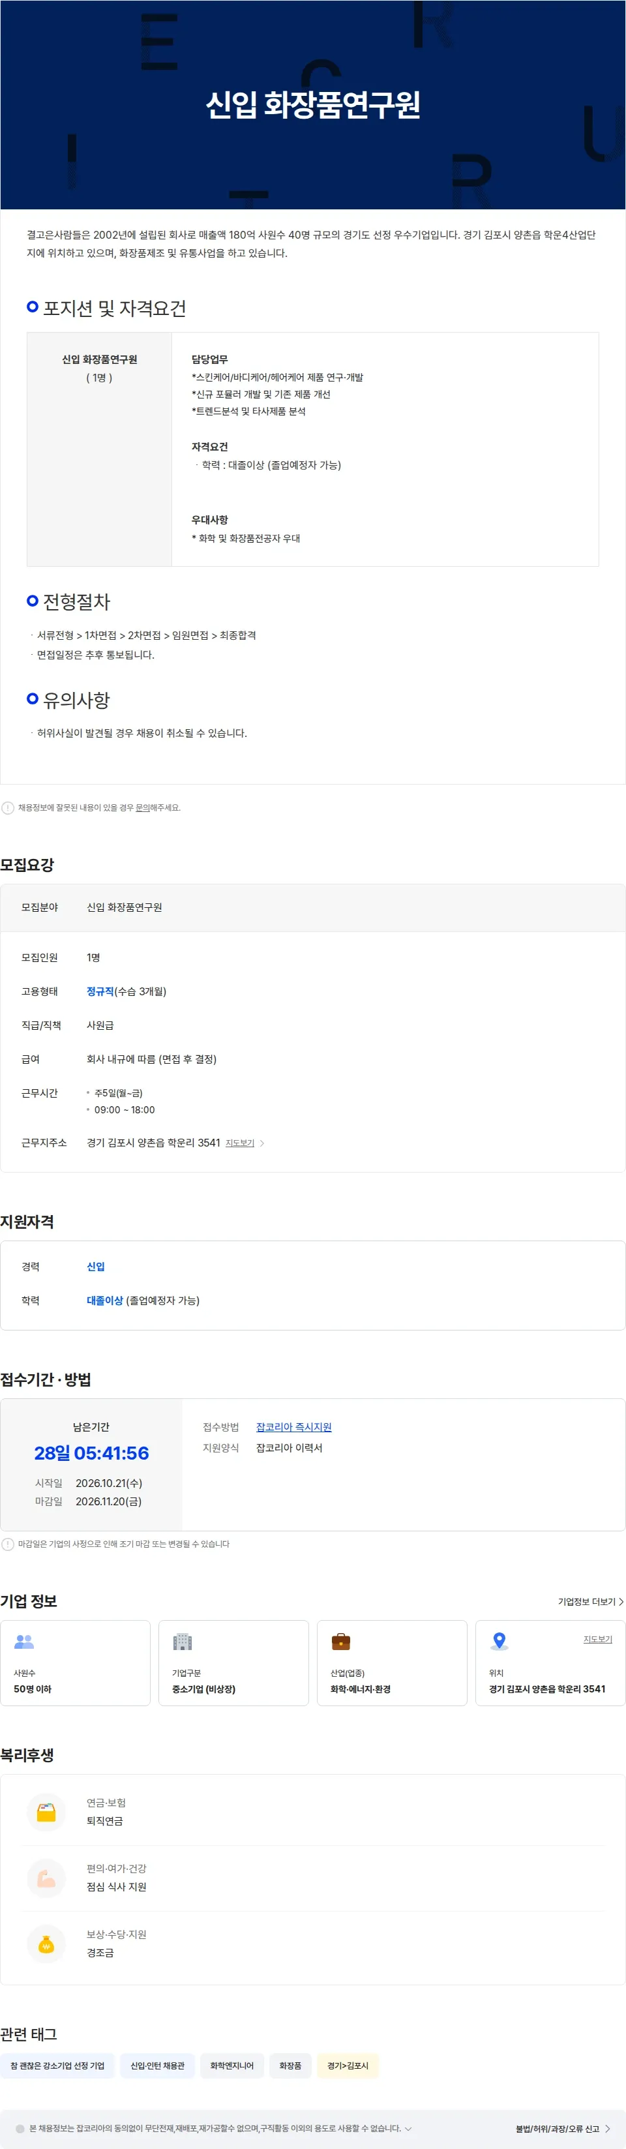The width and height of the screenshot is (626, 2149).
Task: Click the 화학·에너지·환경 industry card
Action: [392, 1662]
